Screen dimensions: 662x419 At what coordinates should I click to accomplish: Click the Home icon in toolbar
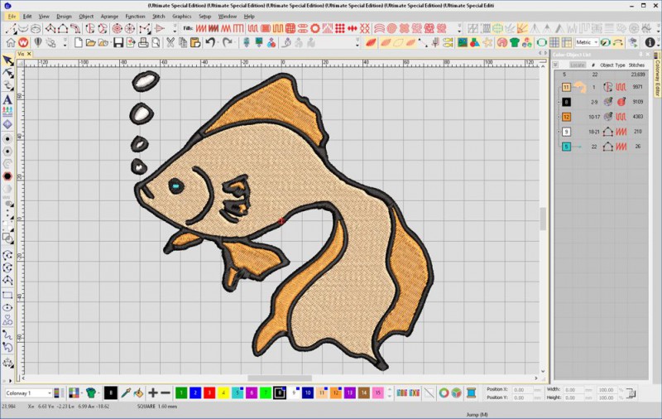click(11, 42)
